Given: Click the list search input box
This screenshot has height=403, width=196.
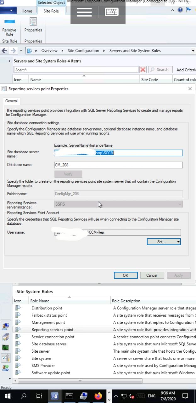Looking at the screenshot, I should click(x=76, y=70).
